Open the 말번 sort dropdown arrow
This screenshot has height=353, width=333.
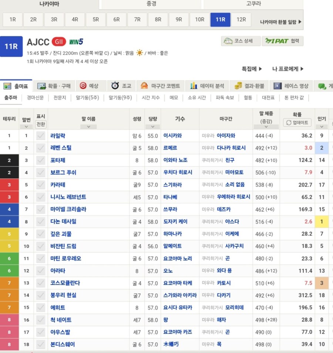click(x=26, y=126)
